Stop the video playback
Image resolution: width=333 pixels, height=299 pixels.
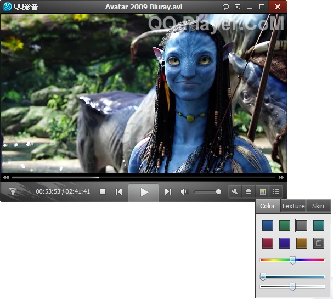pos(103,192)
